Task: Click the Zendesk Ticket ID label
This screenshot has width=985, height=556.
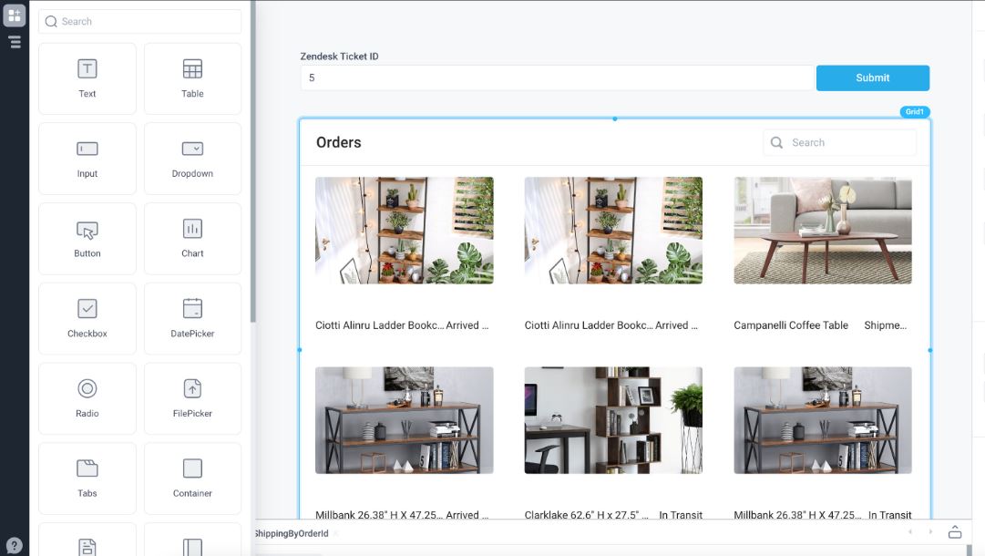Action: (339, 56)
